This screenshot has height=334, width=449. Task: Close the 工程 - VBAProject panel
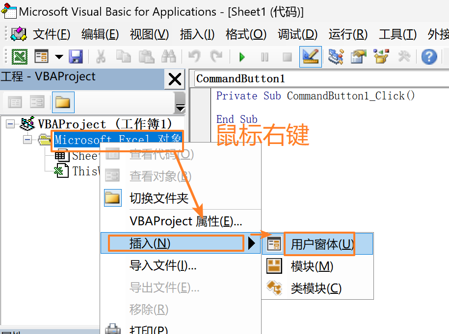point(175,79)
